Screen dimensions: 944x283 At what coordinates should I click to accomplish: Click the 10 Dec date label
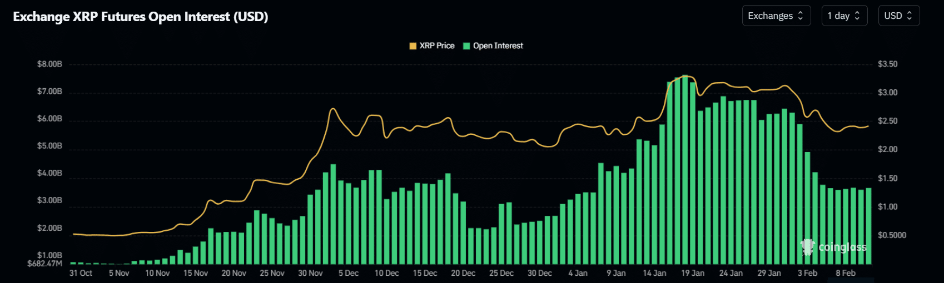pos(387,273)
